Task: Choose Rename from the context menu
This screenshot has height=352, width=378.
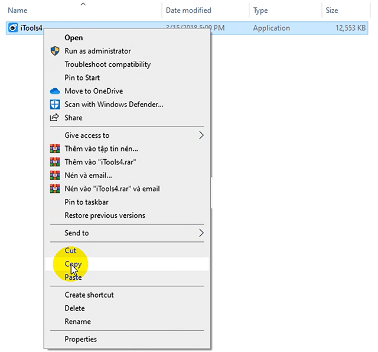Action: [77, 321]
